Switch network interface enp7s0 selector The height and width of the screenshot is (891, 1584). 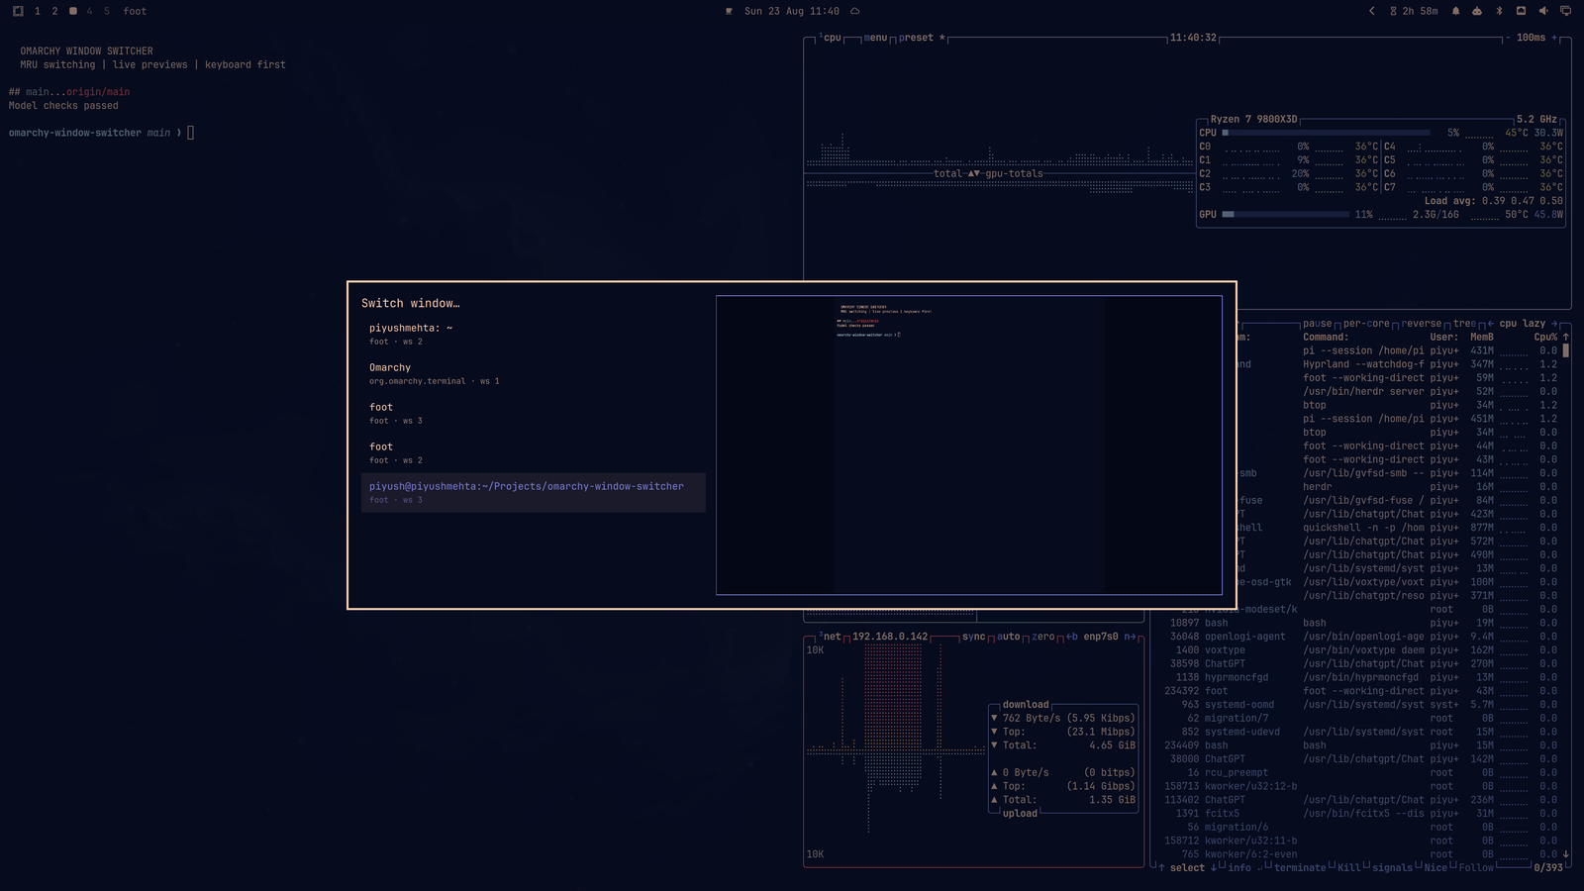pyautogui.click(x=1101, y=637)
